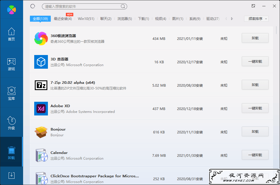Open the 驱动(27) category tab
280x185 pixels.
pos(213,19)
